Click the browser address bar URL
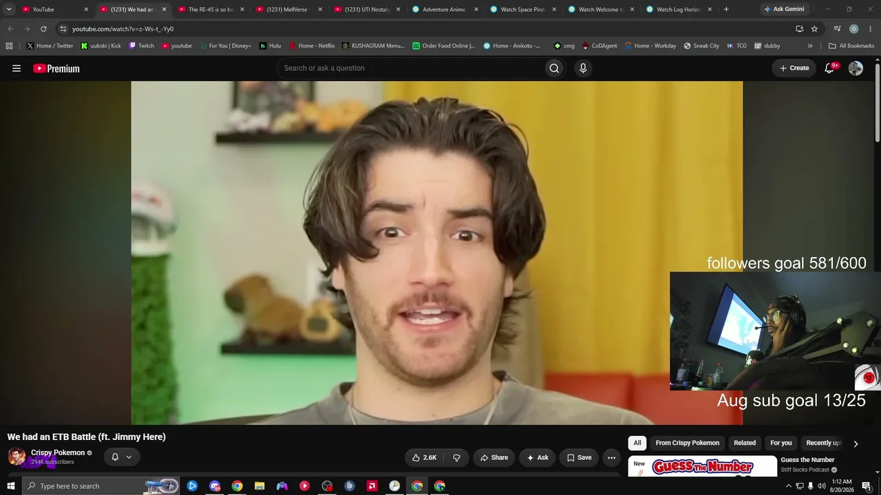Viewport: 881px width, 495px height. [x=123, y=29]
